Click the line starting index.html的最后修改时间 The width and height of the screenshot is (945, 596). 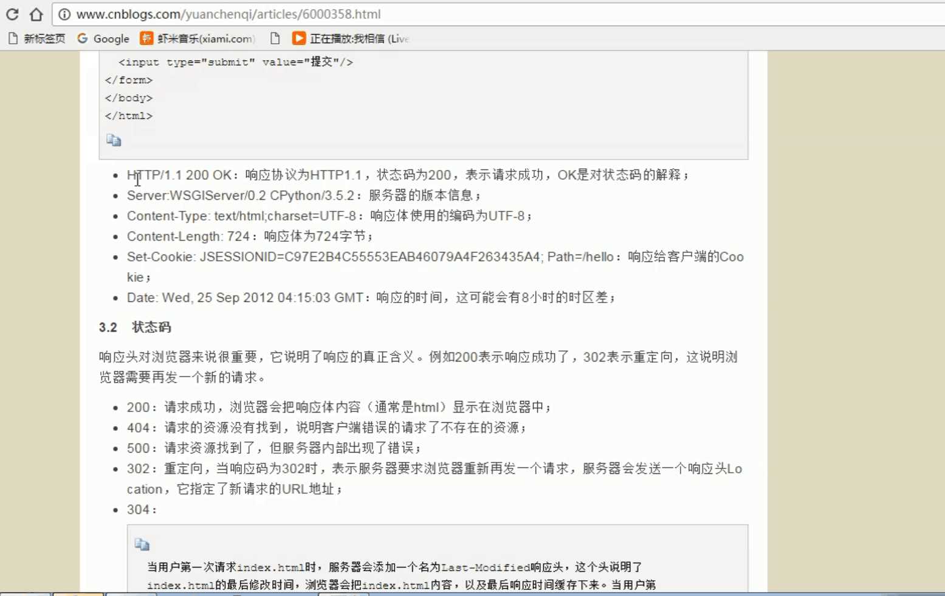[401, 585]
